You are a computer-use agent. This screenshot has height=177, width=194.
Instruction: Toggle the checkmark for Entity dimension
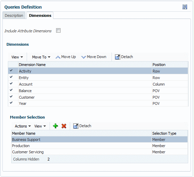point(11,77)
